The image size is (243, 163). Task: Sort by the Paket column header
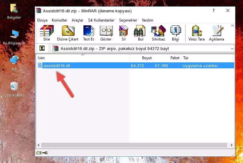pos(167,58)
